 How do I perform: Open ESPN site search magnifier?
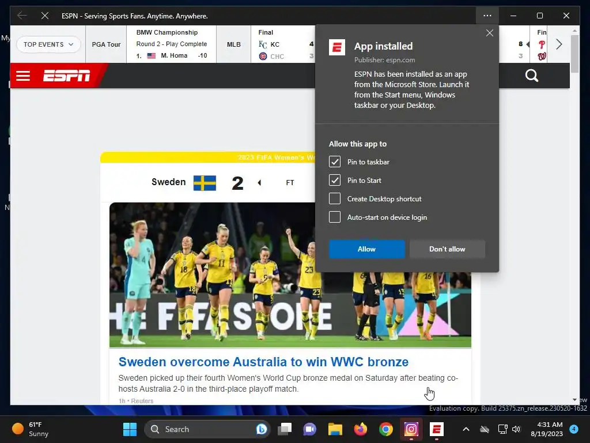pyautogui.click(x=532, y=76)
